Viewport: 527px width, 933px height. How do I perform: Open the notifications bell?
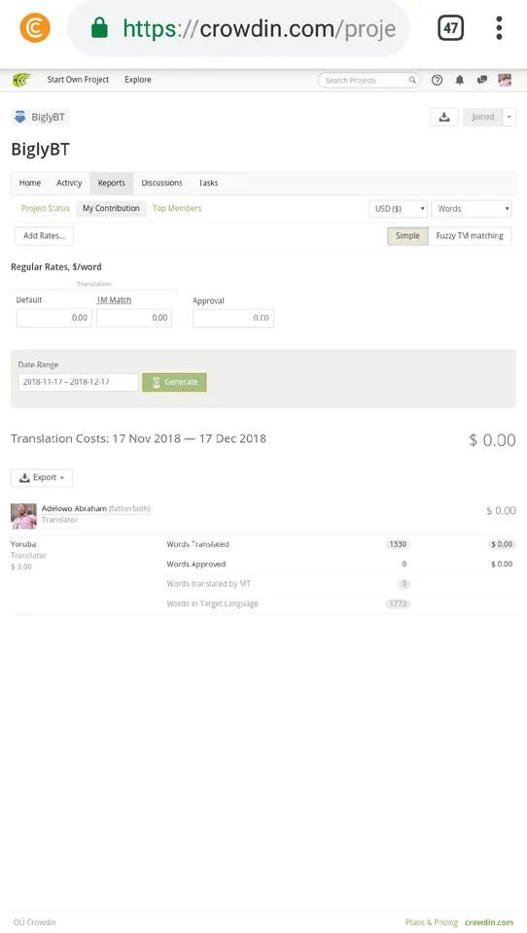click(x=460, y=80)
